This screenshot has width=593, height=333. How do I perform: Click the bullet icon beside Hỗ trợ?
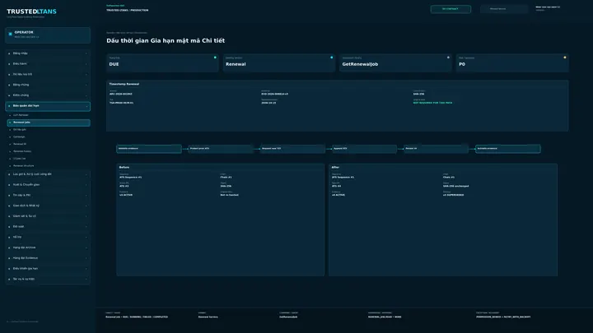(9, 237)
